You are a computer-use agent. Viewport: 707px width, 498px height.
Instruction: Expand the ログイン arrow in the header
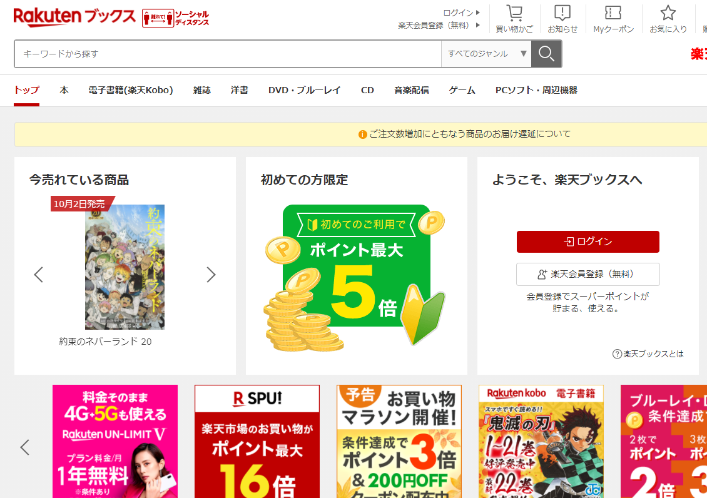[478, 13]
